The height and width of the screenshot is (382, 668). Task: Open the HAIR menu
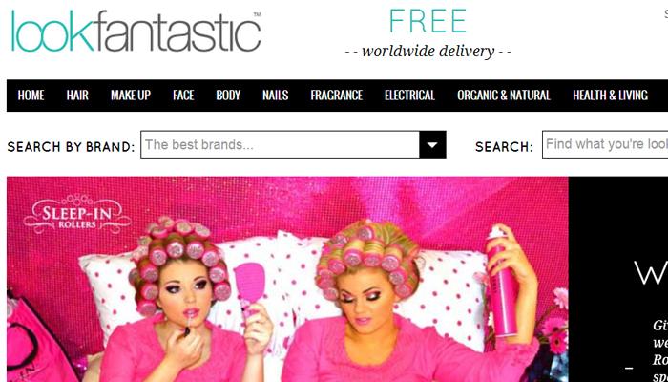[77, 95]
